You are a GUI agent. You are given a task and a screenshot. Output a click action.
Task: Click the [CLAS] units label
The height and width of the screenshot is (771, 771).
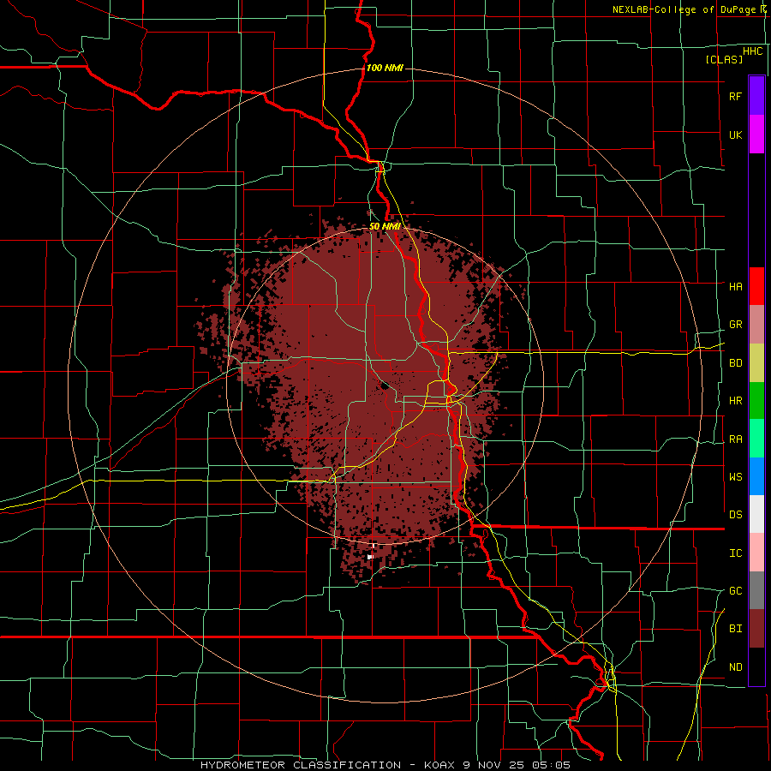point(724,59)
